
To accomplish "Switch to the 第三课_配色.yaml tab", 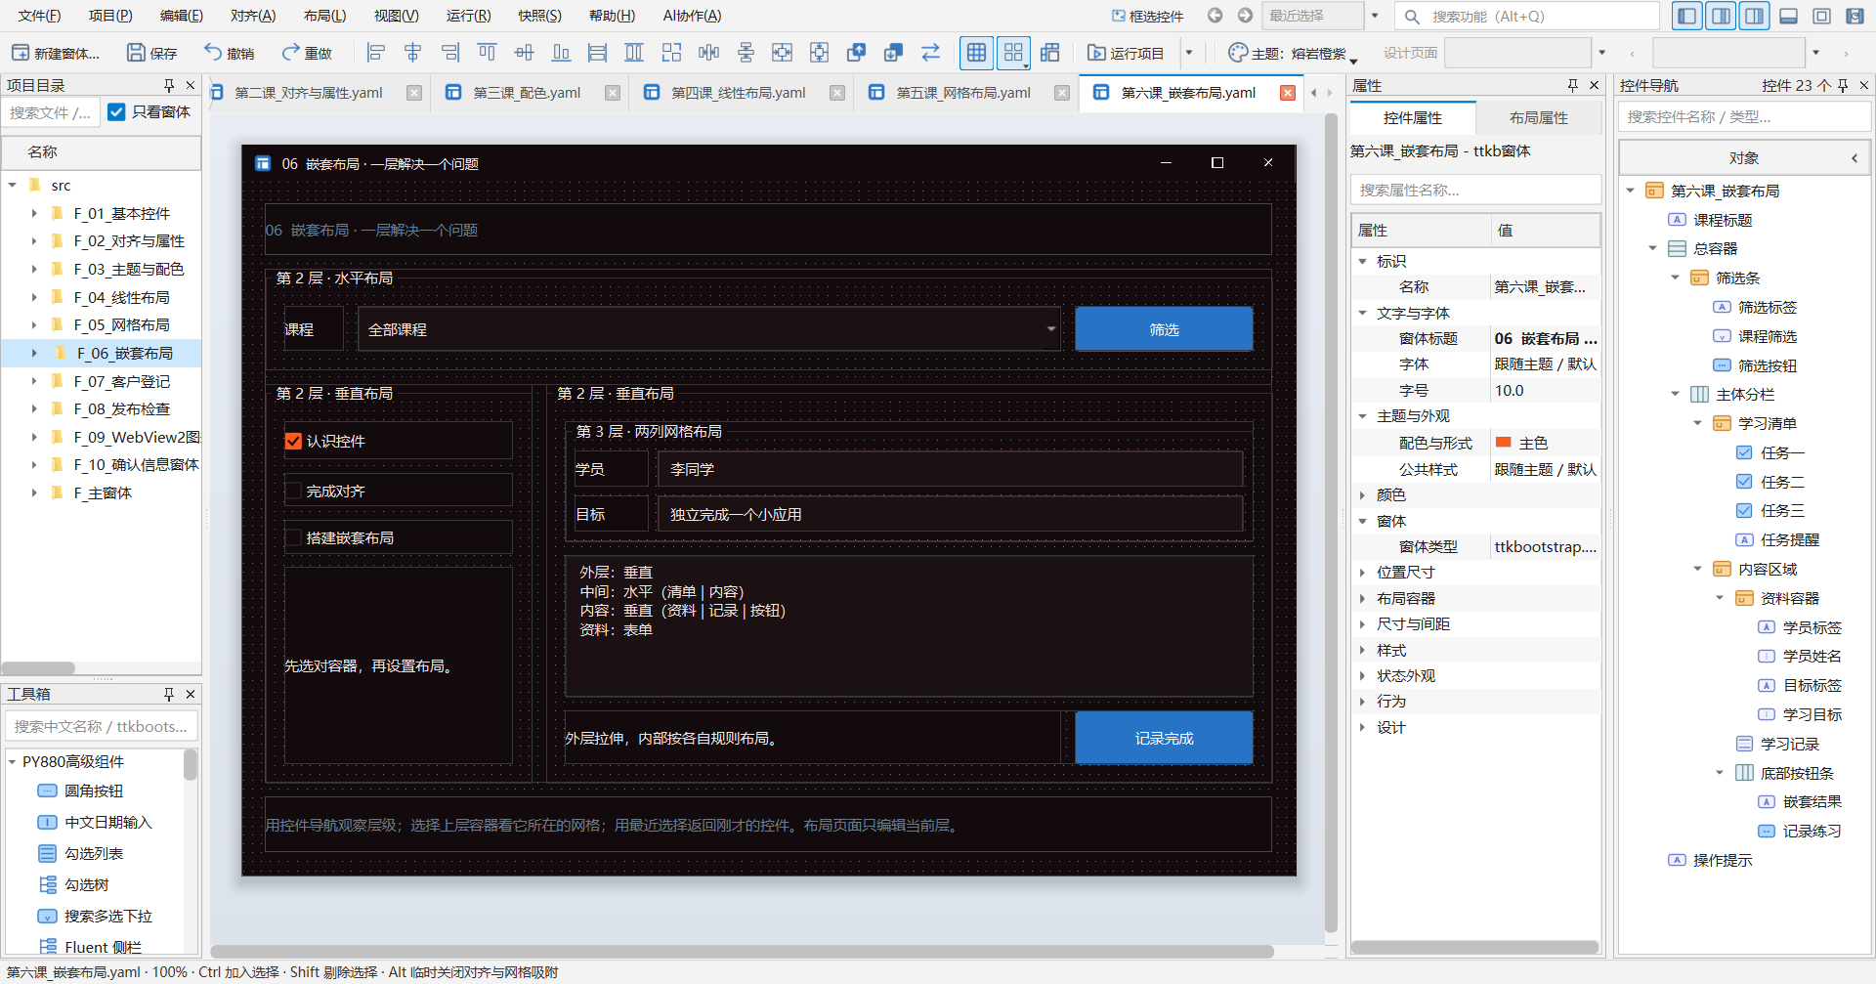I will click(x=527, y=93).
